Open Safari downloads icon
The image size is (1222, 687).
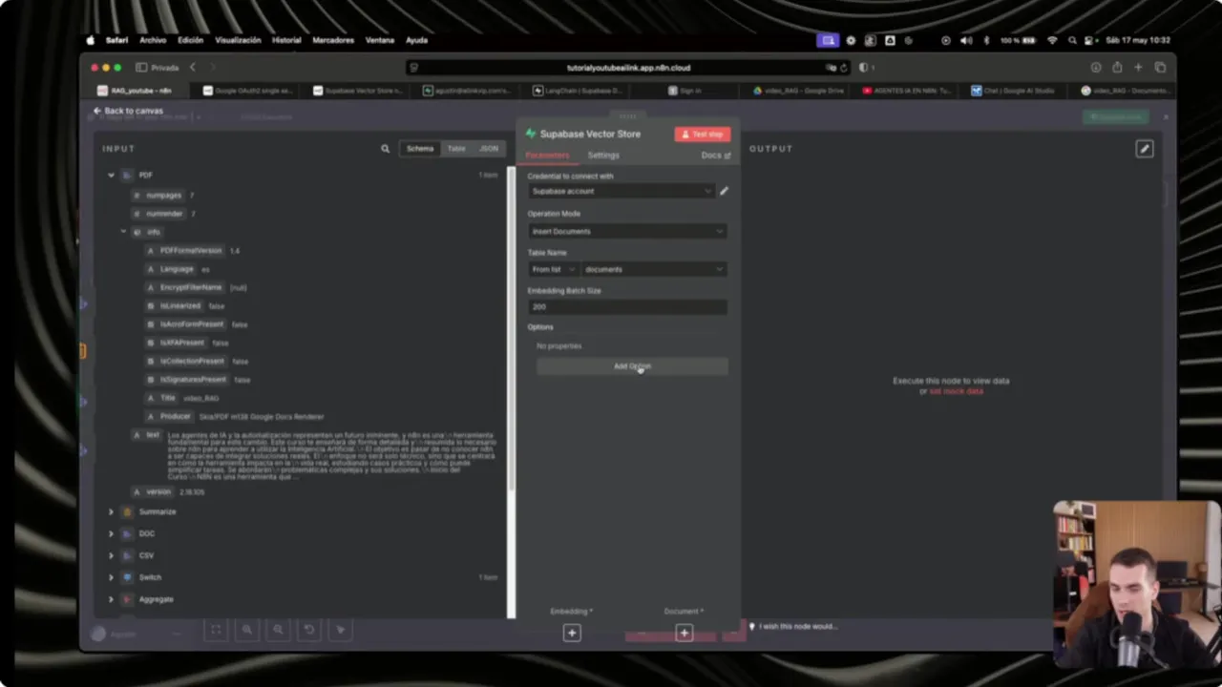1096,68
